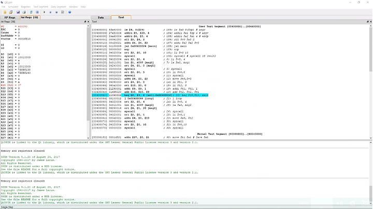Switch to the FP Regs tab

click(10, 18)
